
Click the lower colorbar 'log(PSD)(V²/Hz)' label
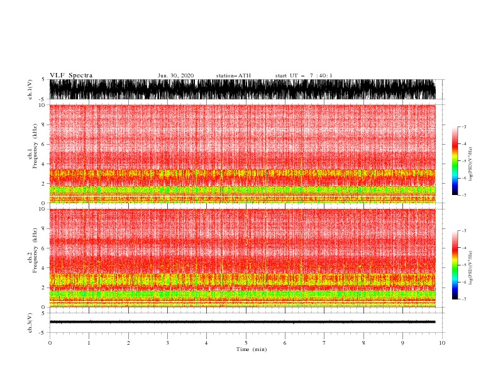tap(470, 268)
